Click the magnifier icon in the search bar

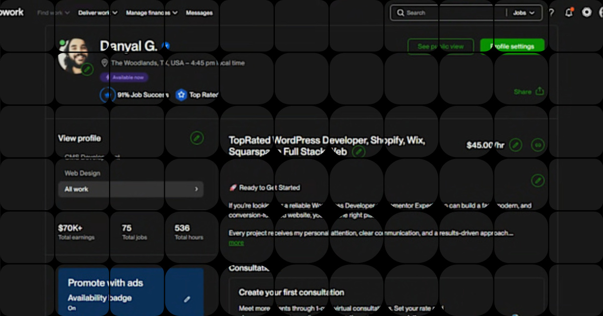click(400, 13)
